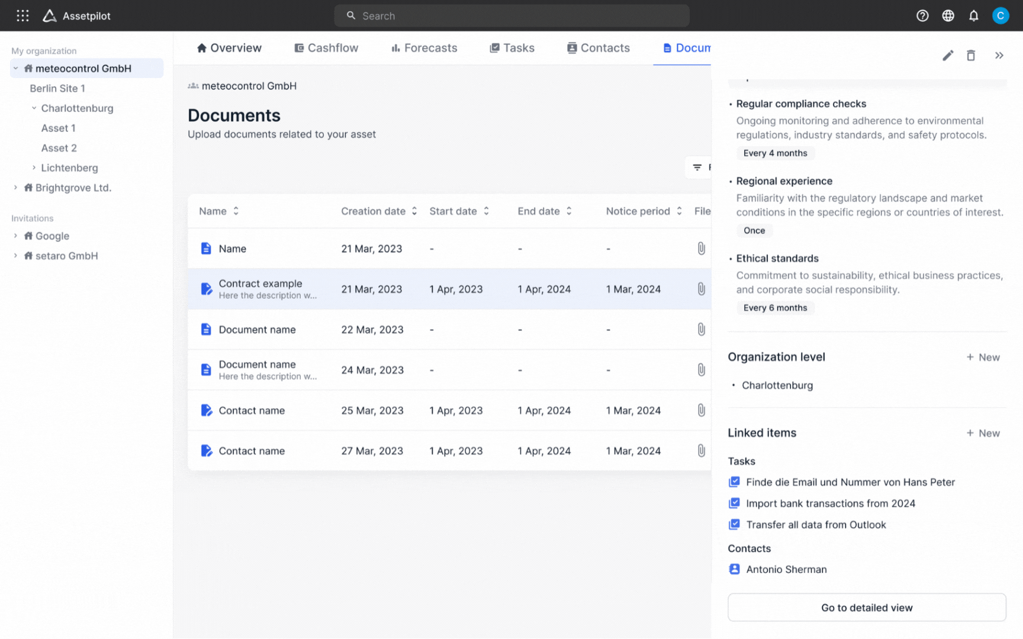Click the Search input field
The height and width of the screenshot is (639, 1023).
(x=511, y=16)
